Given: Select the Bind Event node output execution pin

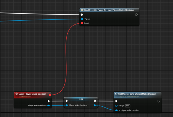Looking at the screenshot, I should click(x=136, y=15).
